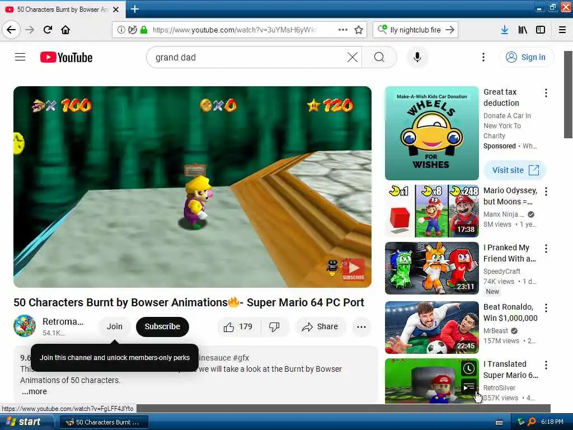Click the #gfx hashtag link

pyautogui.click(x=241, y=358)
